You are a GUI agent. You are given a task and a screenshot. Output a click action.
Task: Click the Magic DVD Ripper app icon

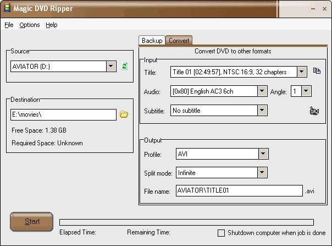[x=7, y=8]
